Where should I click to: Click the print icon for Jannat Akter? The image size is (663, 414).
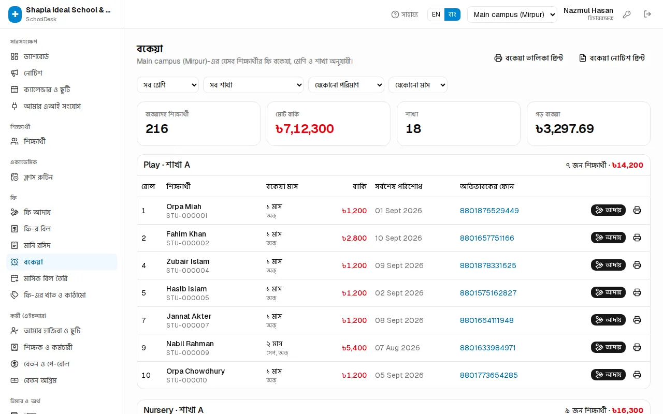pyautogui.click(x=637, y=320)
